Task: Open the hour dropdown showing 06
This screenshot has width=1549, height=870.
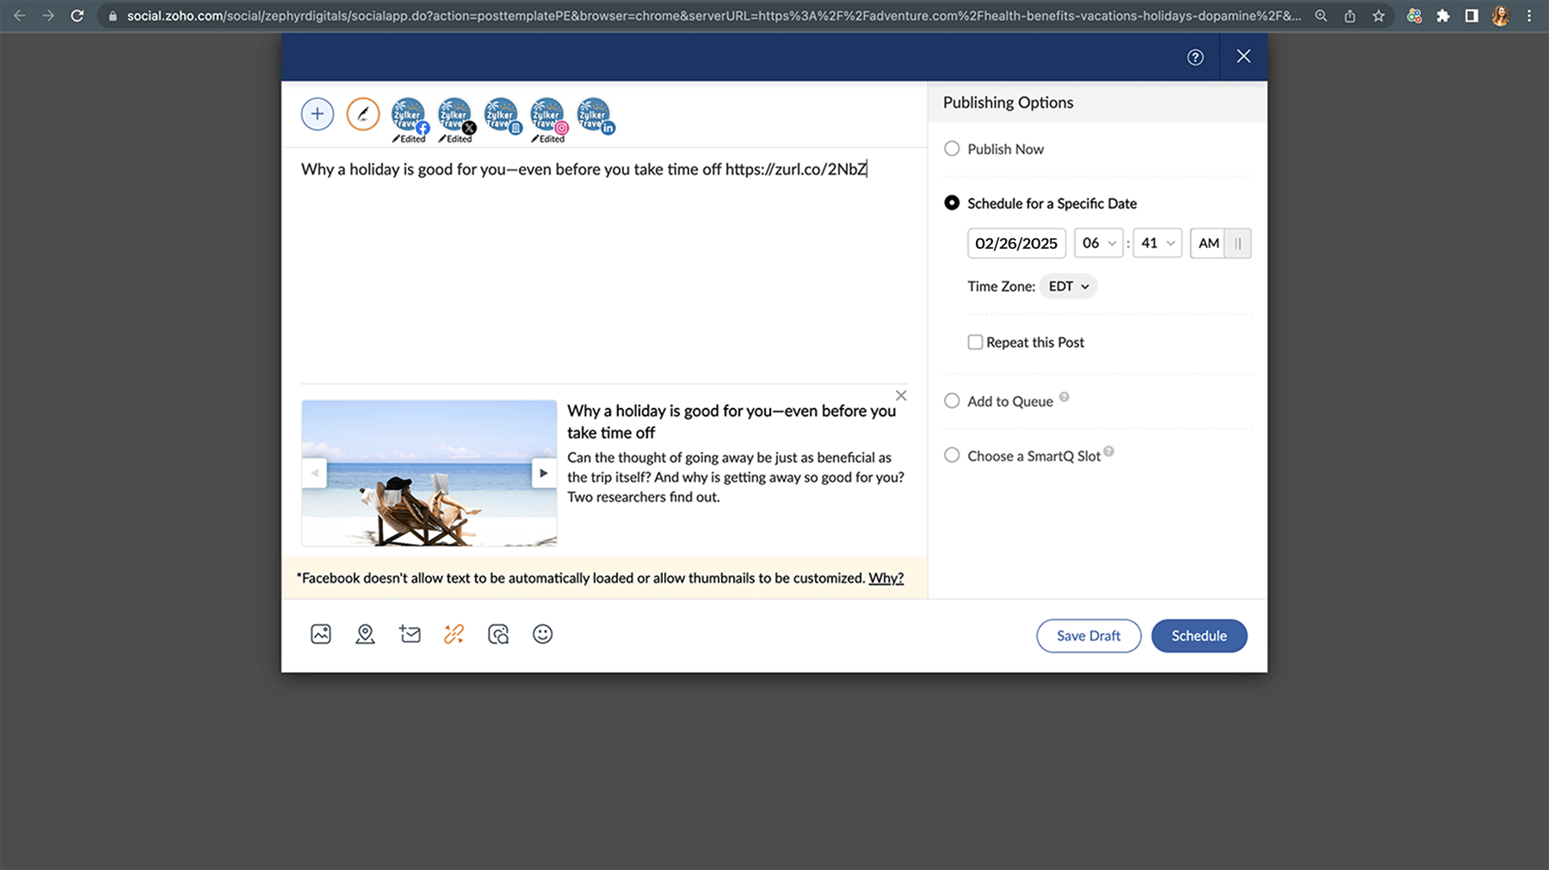Action: point(1098,244)
